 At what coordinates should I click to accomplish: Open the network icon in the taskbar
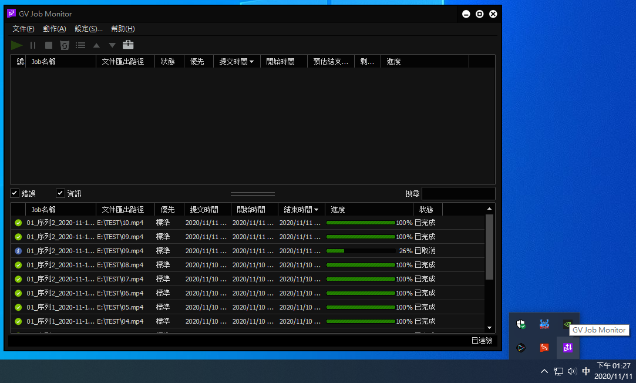point(558,371)
